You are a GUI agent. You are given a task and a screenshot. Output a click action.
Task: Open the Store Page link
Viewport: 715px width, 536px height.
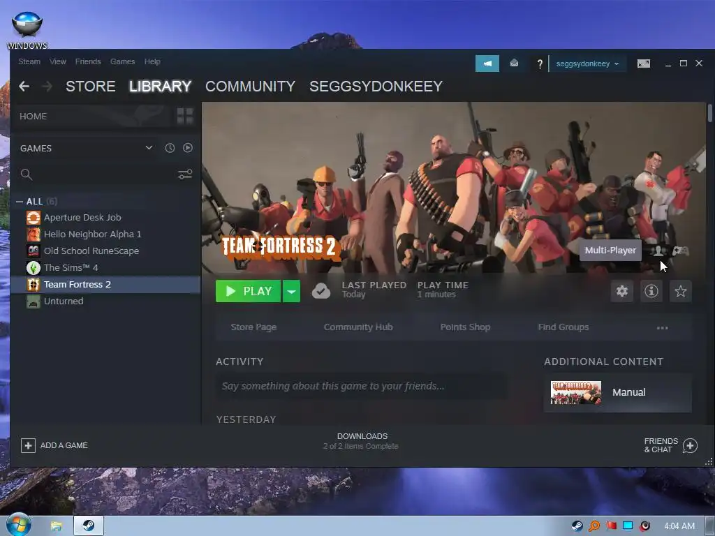pos(253,327)
